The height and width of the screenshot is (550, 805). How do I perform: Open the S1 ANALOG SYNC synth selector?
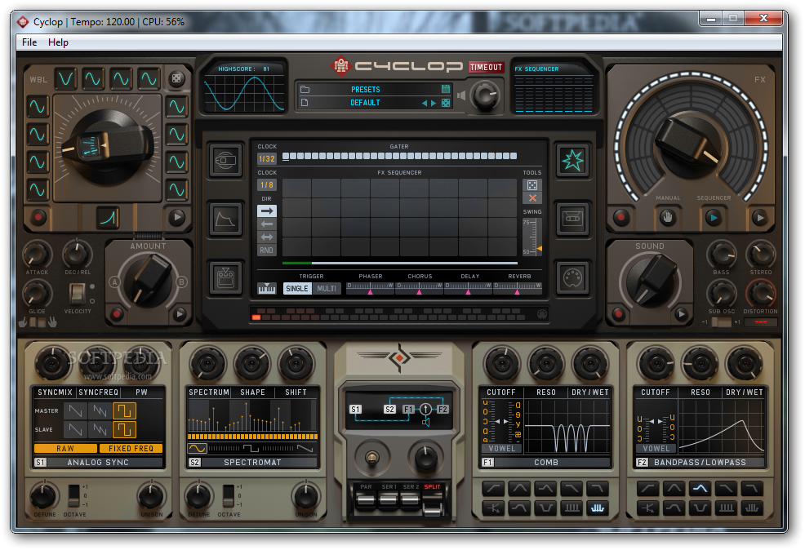(98, 462)
